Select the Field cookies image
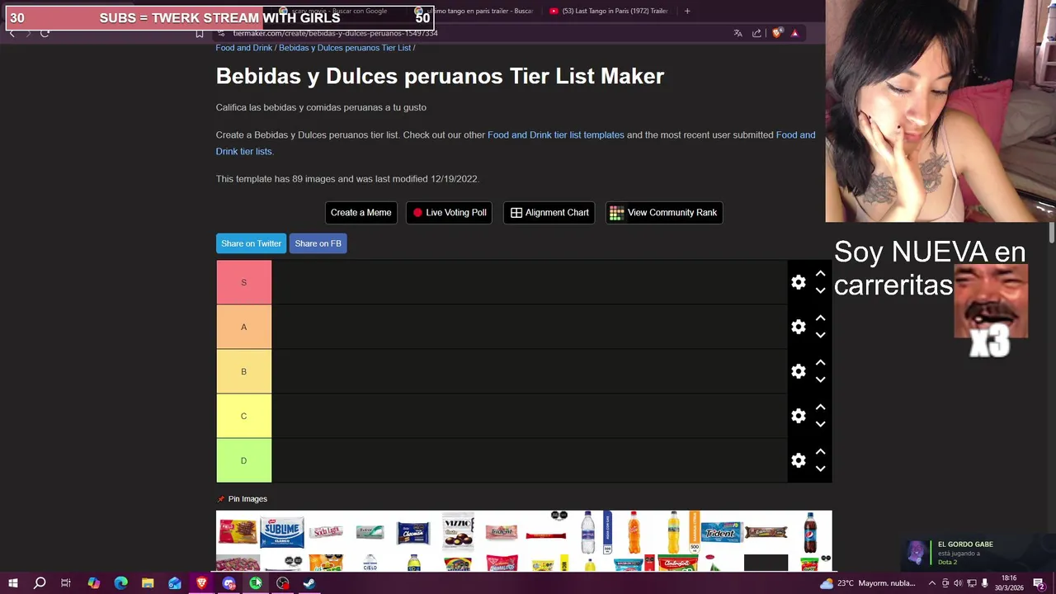 (238, 532)
